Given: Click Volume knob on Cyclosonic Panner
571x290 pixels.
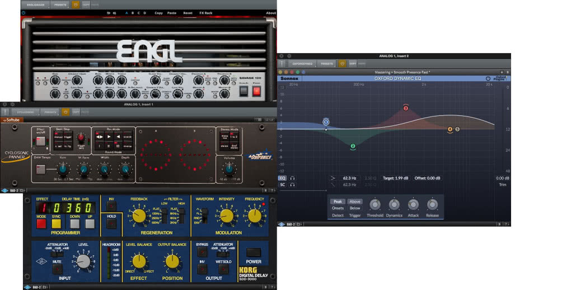Looking at the screenshot, I should tap(229, 169).
